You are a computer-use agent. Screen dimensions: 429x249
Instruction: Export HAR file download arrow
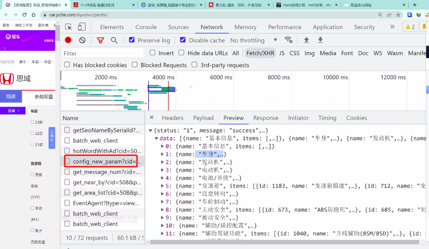coord(320,40)
